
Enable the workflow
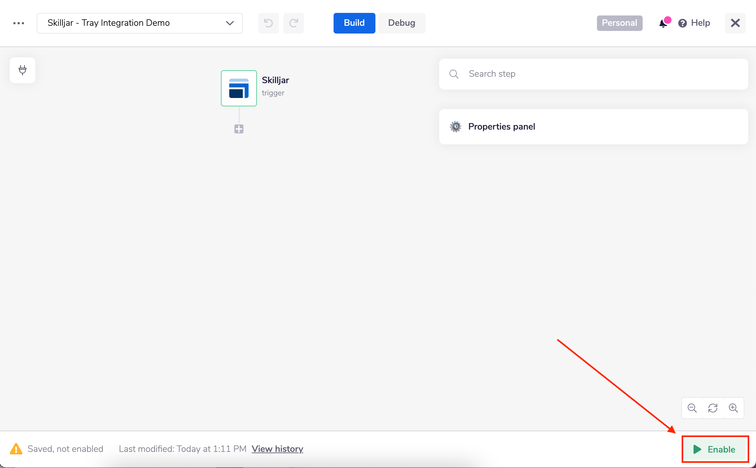[x=715, y=449]
